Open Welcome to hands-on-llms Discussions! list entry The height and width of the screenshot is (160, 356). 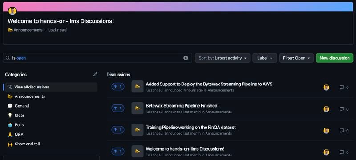(185, 149)
